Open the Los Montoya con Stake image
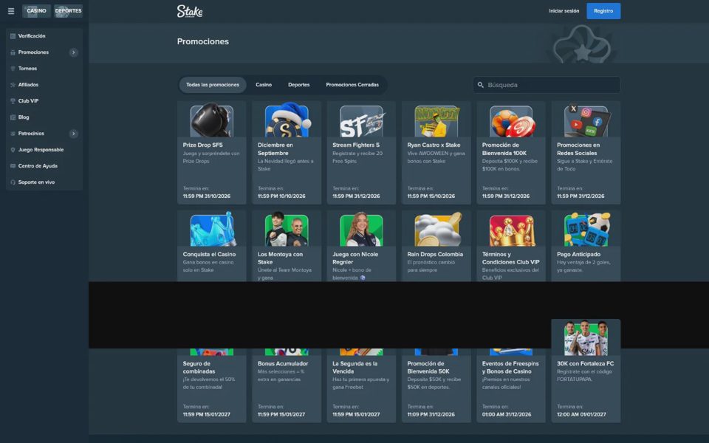Image resolution: width=709 pixels, height=443 pixels. pos(287,230)
